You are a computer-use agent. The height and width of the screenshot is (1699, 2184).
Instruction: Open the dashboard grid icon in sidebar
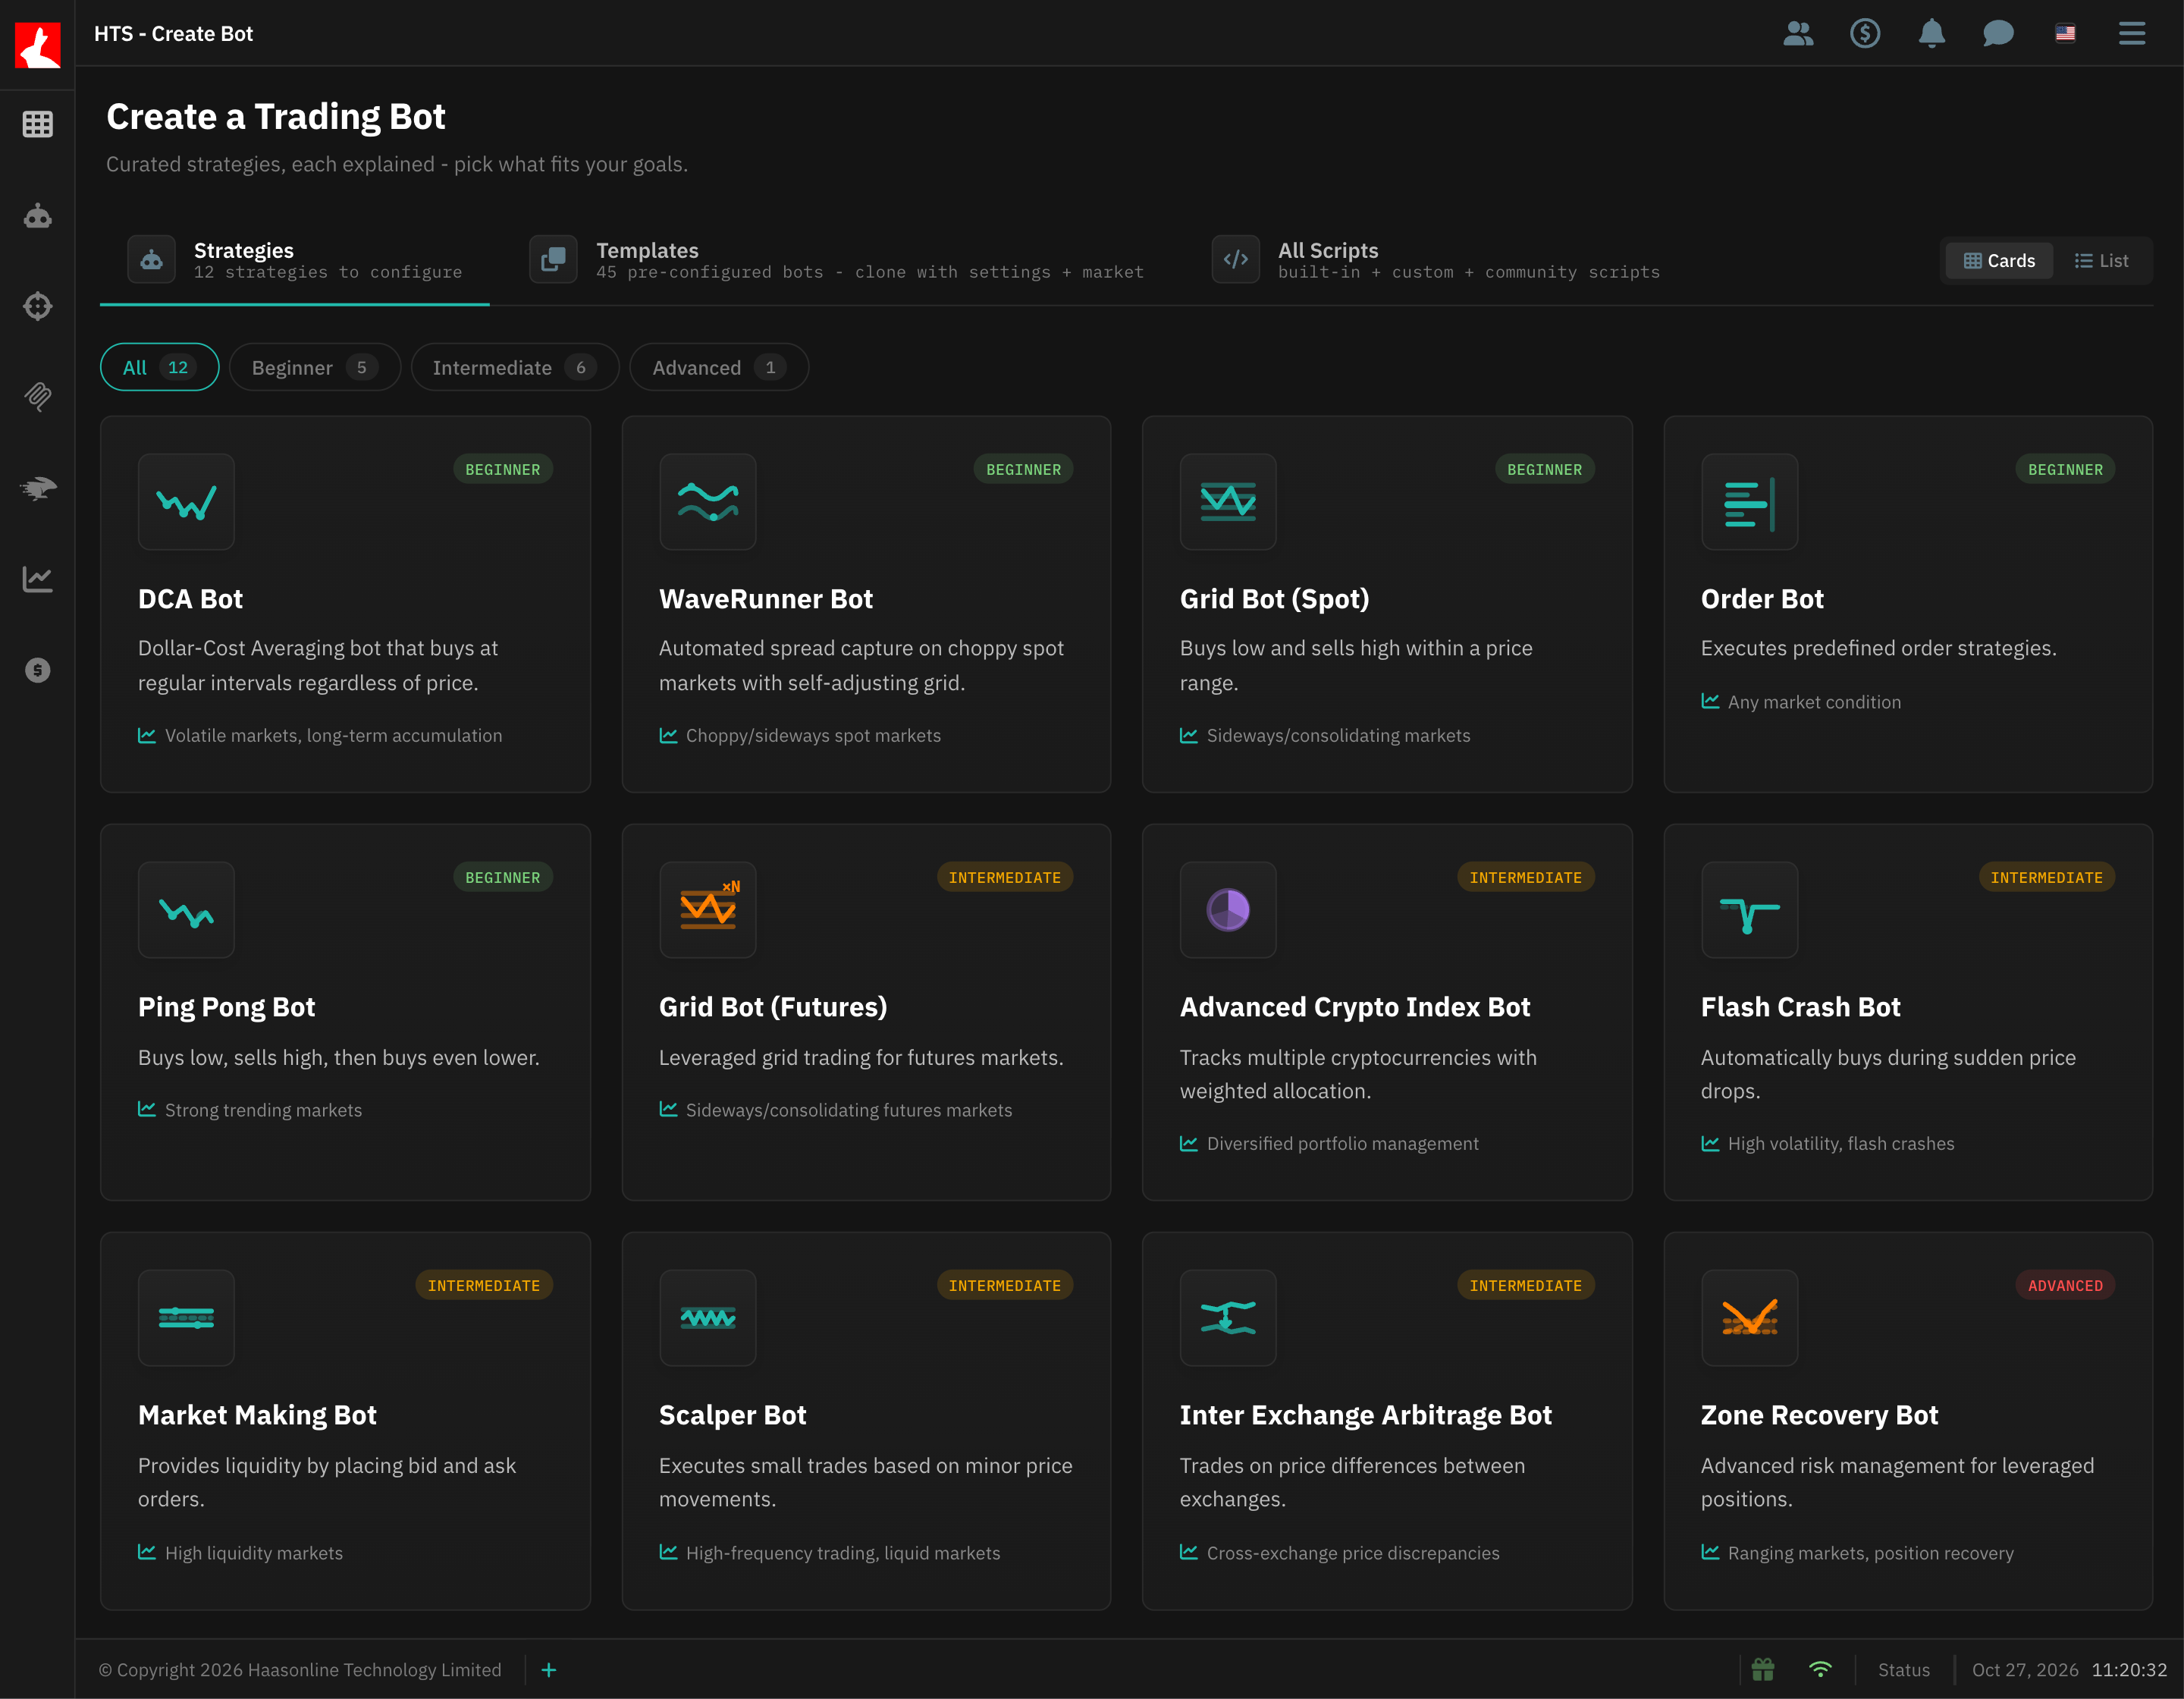[x=37, y=124]
